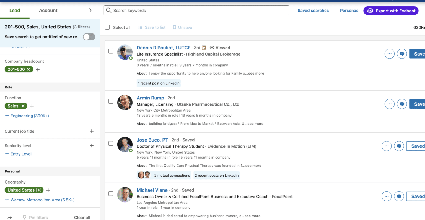425x220 pixels.
Task: Click the share arrow icon at bottom left
Action: tap(9, 217)
